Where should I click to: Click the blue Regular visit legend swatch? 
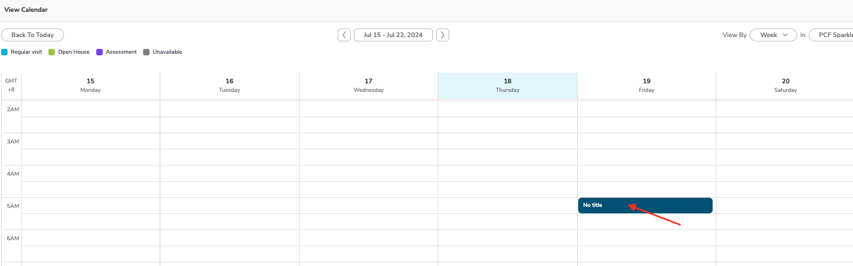point(4,52)
